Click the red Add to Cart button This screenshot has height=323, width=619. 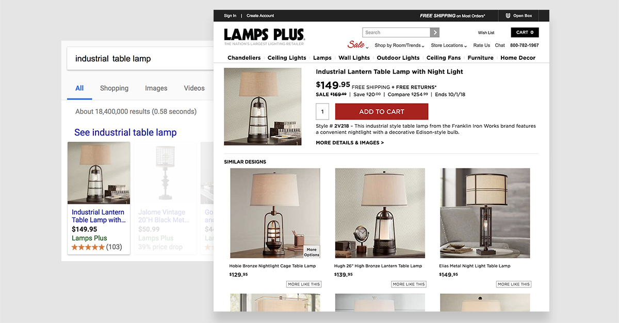(382, 112)
